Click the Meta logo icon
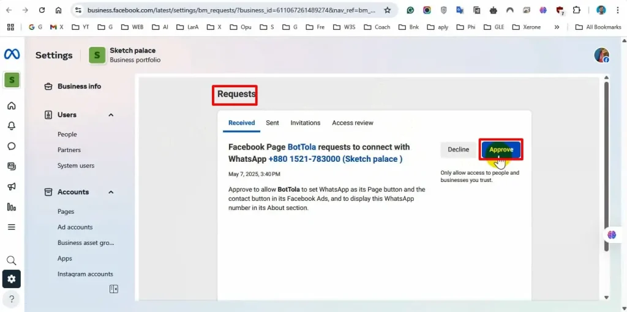The height and width of the screenshot is (312, 627). [x=12, y=54]
